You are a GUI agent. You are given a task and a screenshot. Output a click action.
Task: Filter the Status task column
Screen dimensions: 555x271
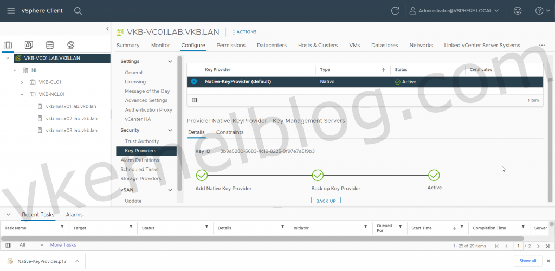point(206,227)
